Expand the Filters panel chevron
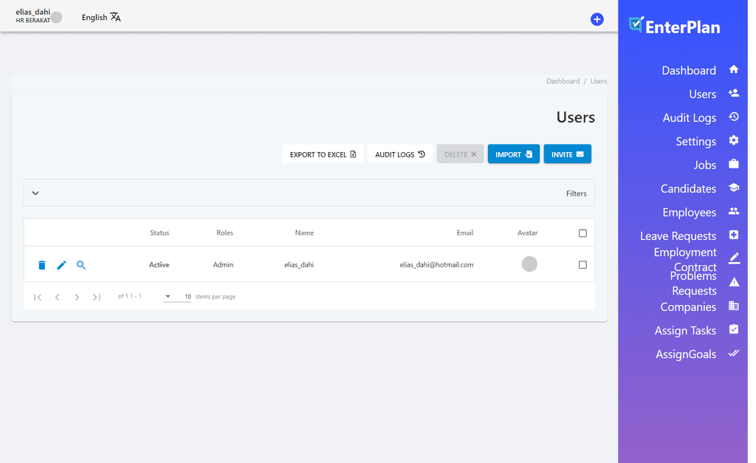The width and height of the screenshot is (756, 463). [35, 193]
